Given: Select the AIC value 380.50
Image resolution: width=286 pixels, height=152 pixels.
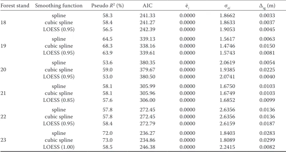Looking at the screenshot, I should pos(147,77).
